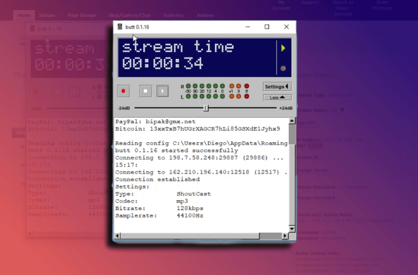Click the 'PayPal: bipak@gmx.net' log line

tap(156, 121)
